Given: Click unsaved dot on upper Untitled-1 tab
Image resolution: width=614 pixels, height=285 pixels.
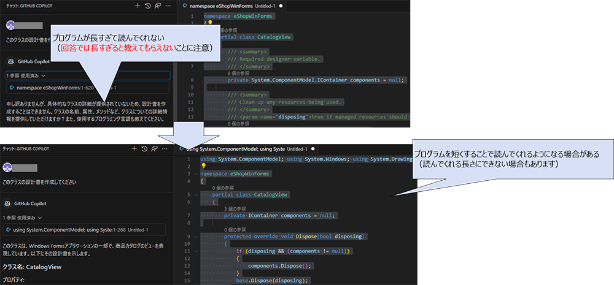Looking at the screenshot, I should [x=281, y=6].
